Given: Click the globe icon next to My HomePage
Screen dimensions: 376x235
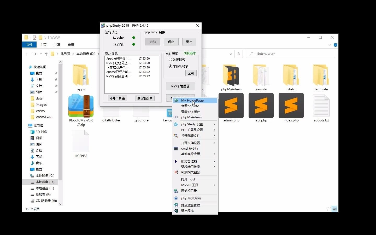Looking at the screenshot, I should (x=176, y=101).
